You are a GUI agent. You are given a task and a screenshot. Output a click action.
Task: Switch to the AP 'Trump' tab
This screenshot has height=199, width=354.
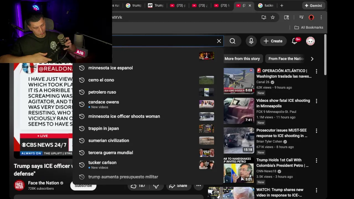156,6
